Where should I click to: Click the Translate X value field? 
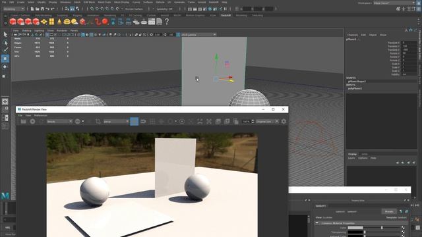(x=409, y=43)
